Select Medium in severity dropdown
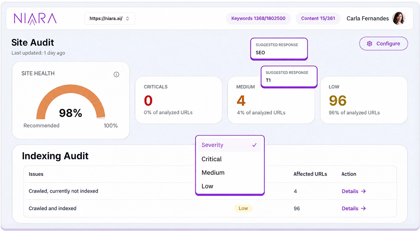This screenshot has height=231, width=420. tap(230, 173)
